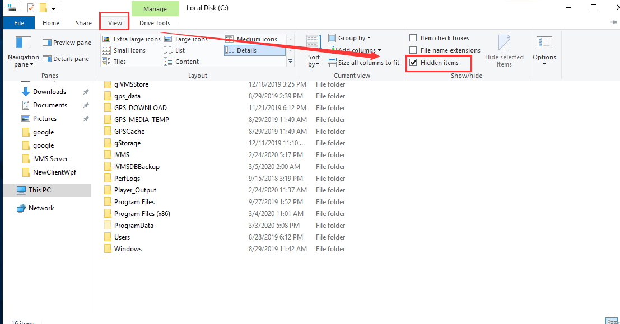Viewport: 620px width, 324px height.
Task: Switch to the Share tab
Action: 83,23
